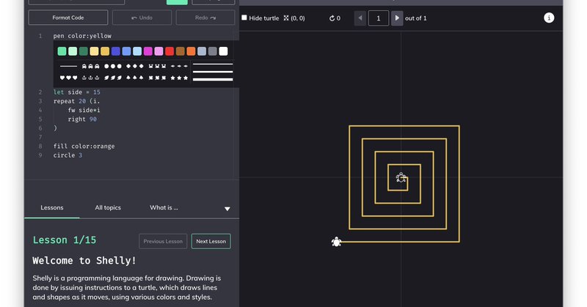The image size is (587, 307).
Task: Choose the leaves pen pattern
Action: (x=113, y=78)
